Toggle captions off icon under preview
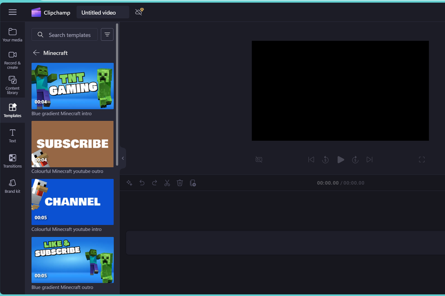 259,160
